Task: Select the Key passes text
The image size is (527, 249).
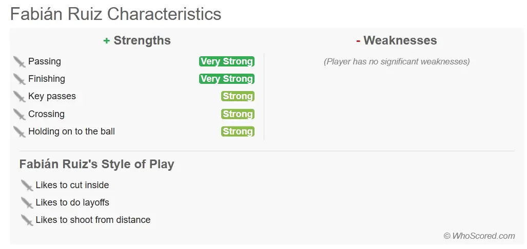Action: pyautogui.click(x=52, y=96)
